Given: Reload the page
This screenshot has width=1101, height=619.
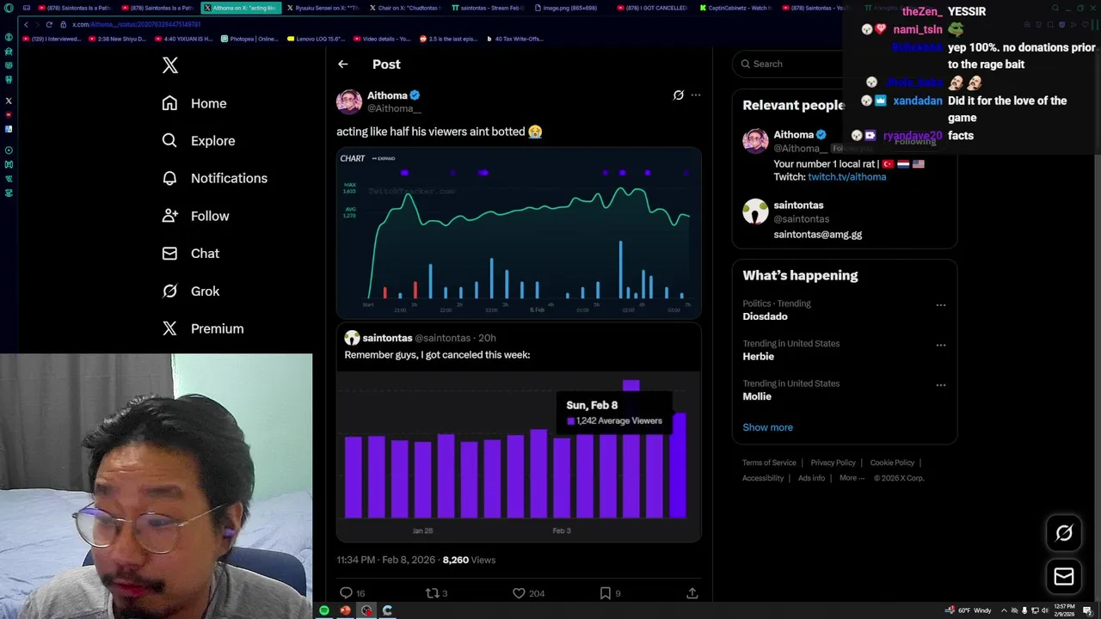Looking at the screenshot, I should [x=49, y=24].
